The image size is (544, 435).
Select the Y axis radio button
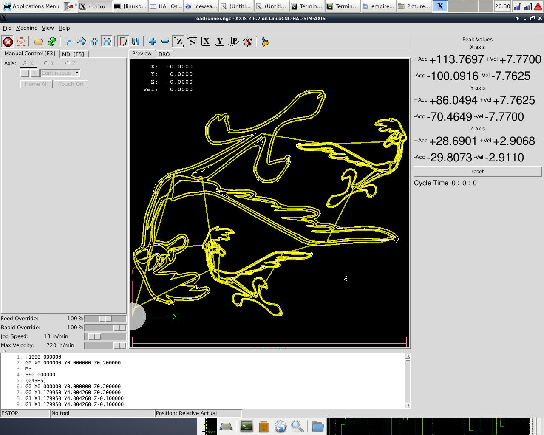(49, 63)
